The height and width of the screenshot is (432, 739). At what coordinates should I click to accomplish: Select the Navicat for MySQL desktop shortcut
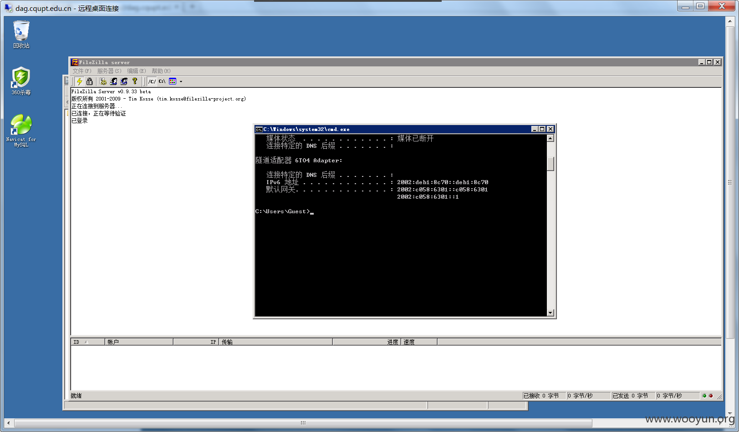(21, 131)
